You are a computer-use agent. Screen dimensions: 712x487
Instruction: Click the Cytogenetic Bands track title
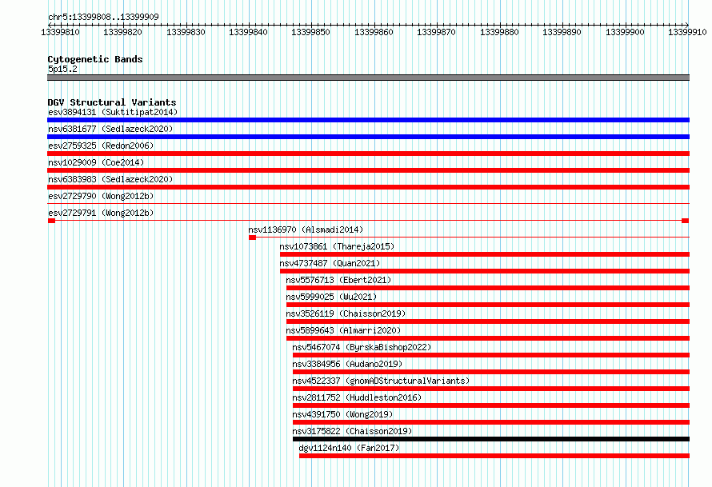click(95, 59)
